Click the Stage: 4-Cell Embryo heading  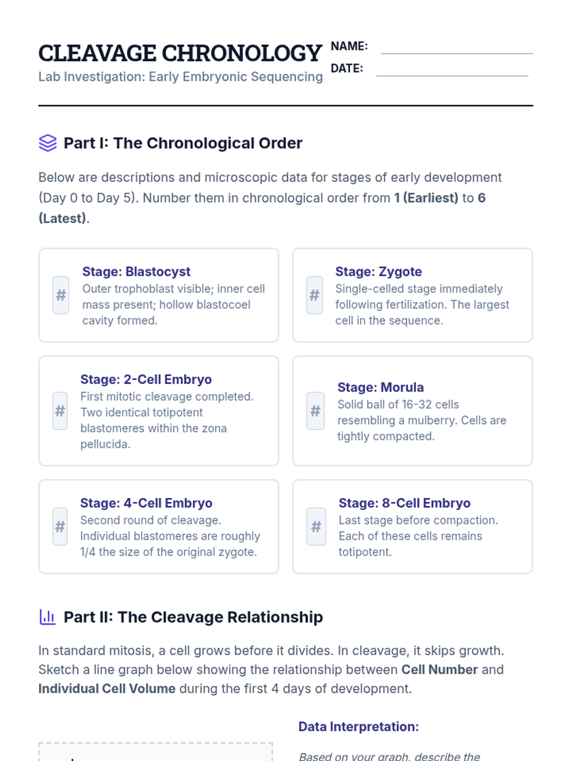(x=146, y=503)
